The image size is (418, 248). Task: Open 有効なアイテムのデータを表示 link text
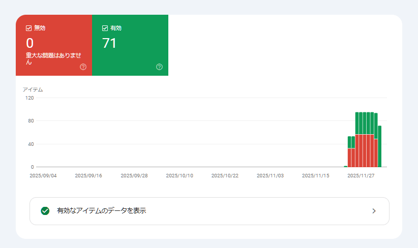(102, 211)
